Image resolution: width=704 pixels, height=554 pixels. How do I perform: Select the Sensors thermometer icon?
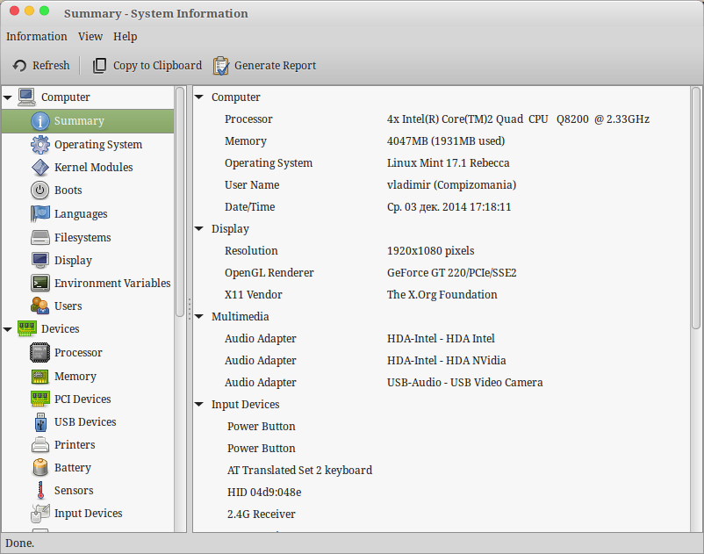tap(40, 491)
